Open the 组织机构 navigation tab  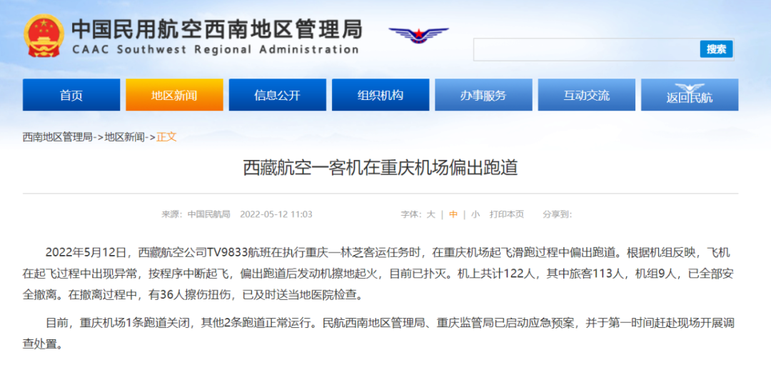380,95
